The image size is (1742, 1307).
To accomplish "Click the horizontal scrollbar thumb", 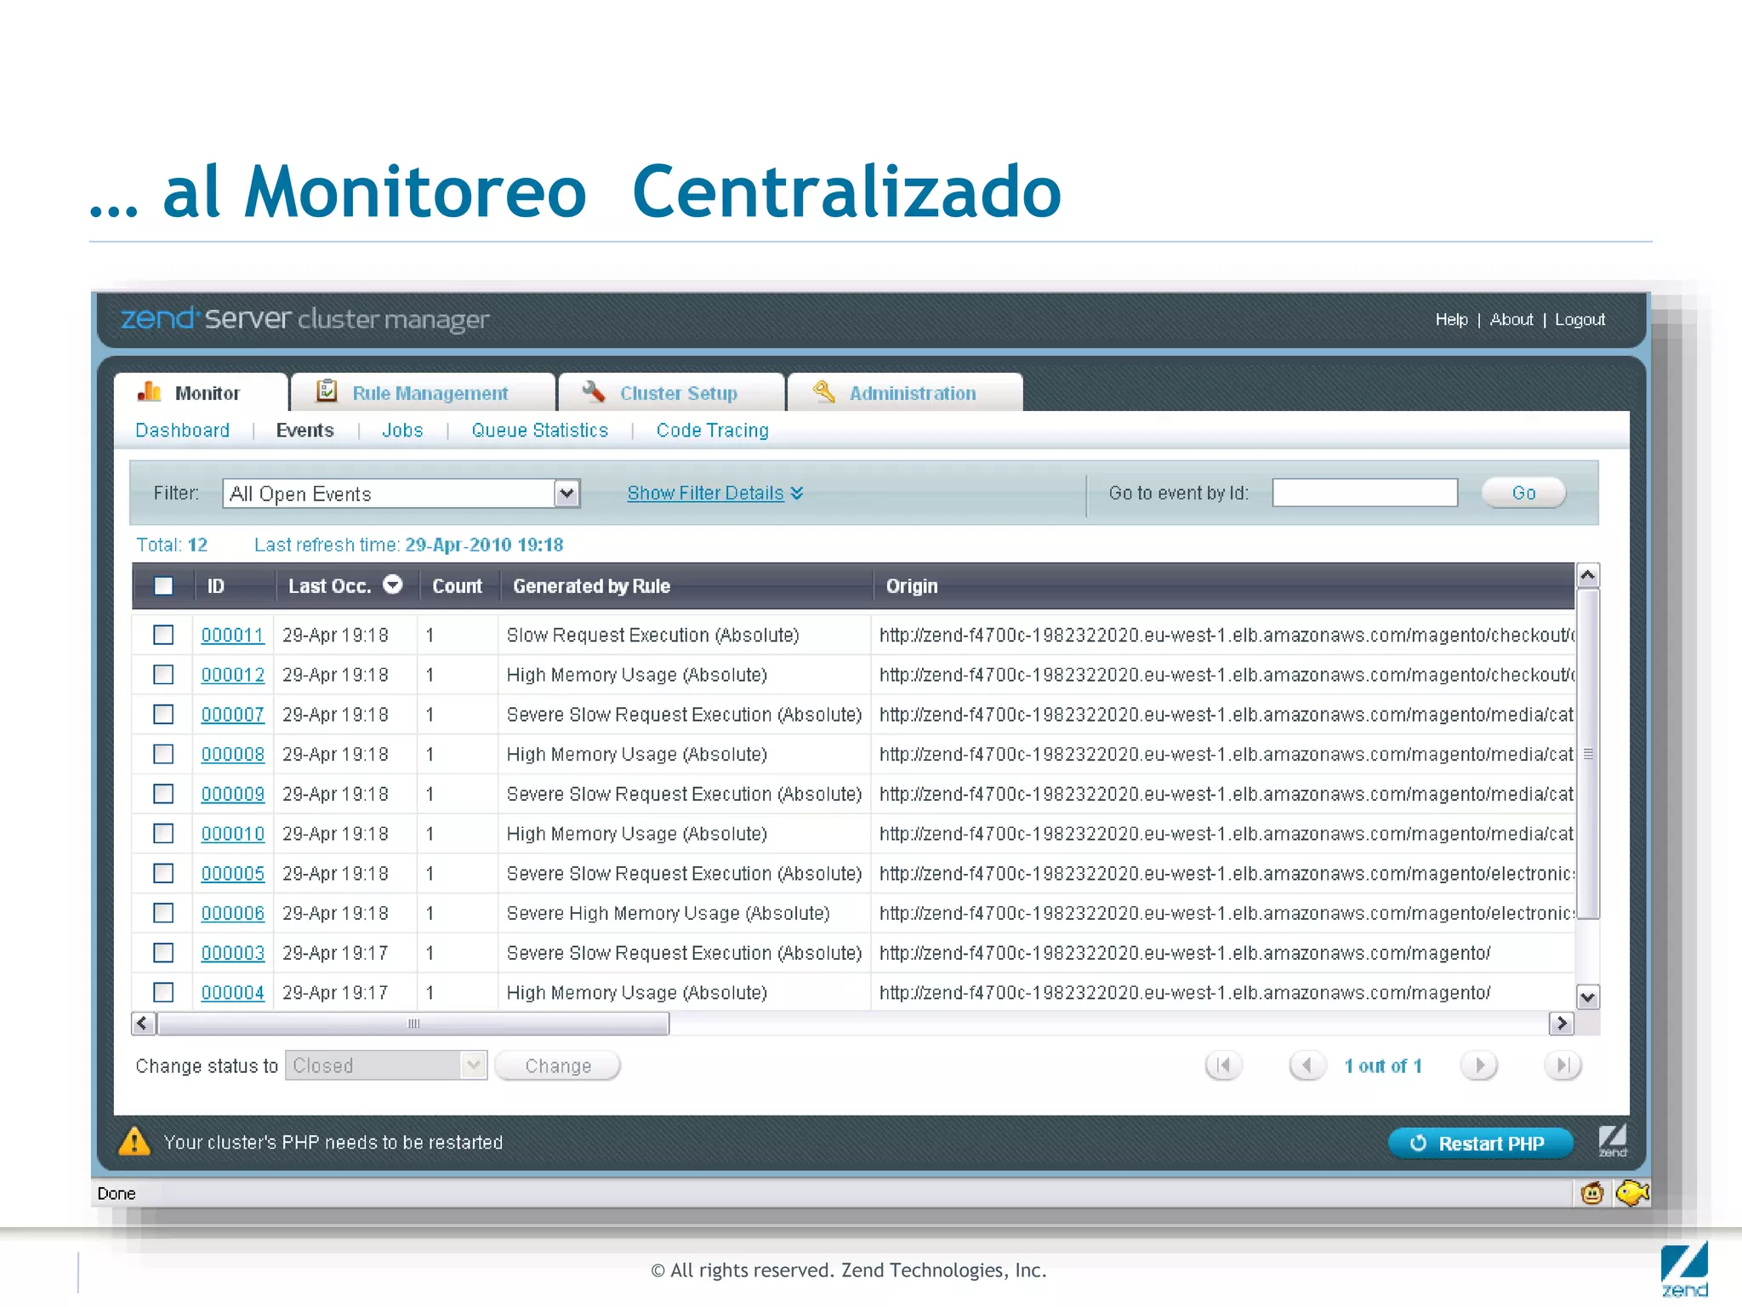I will click(x=413, y=1024).
